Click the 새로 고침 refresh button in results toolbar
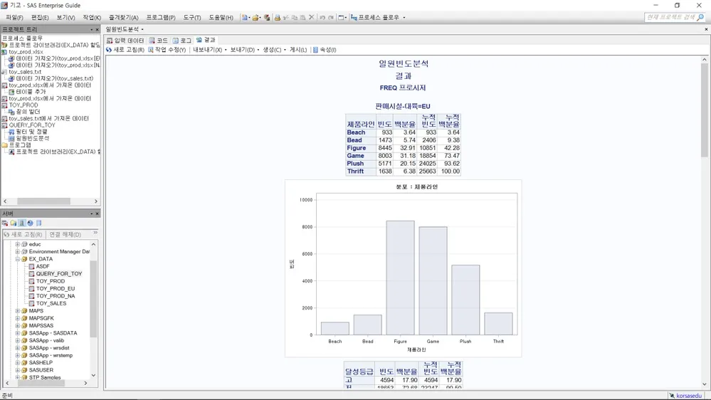The width and height of the screenshot is (711, 400). point(125,50)
